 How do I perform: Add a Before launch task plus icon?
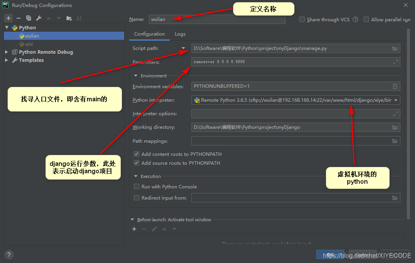pyautogui.click(x=134, y=229)
